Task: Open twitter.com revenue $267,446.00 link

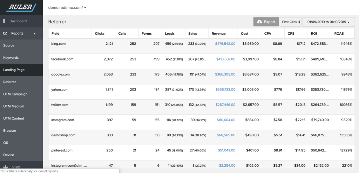Action: (225, 105)
